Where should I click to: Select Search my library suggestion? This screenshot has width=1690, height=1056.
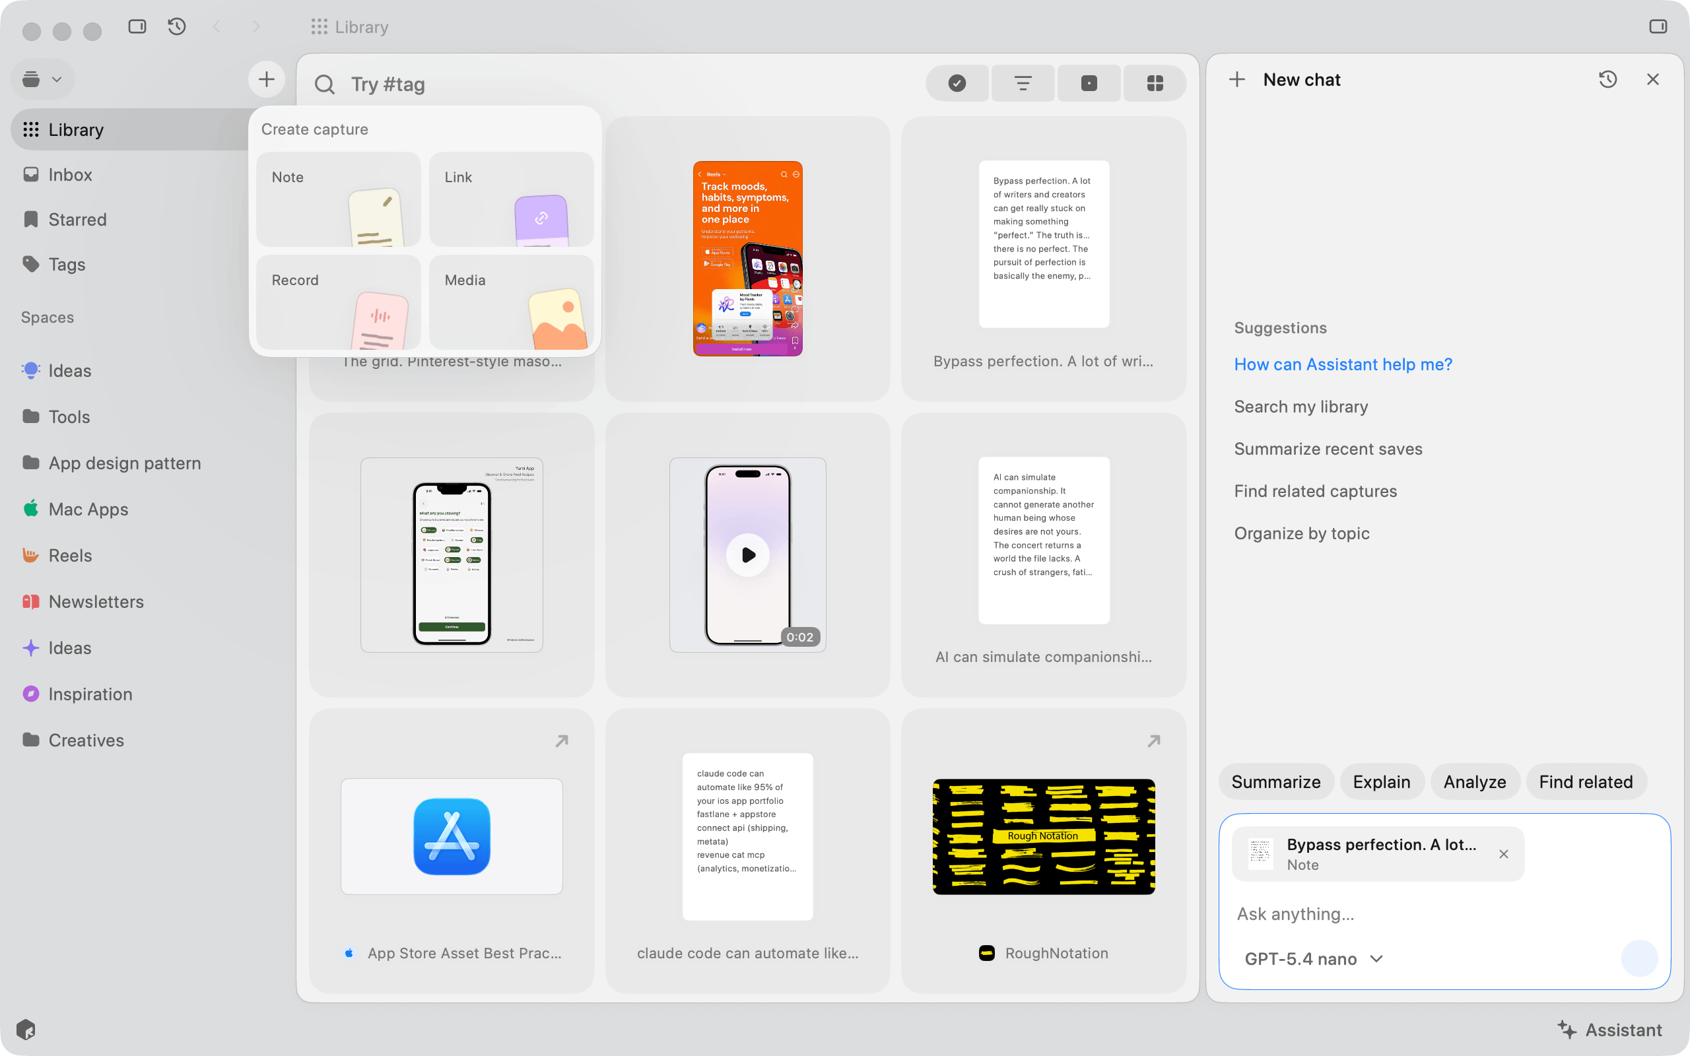1301,407
